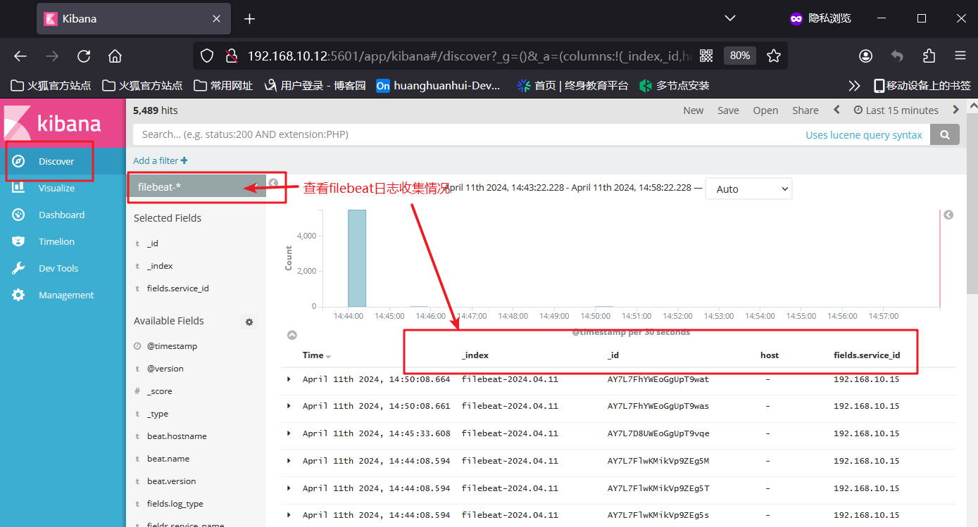Go to previous time range arrow

836,110
